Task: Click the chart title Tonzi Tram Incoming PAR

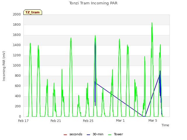Action: 93,3
